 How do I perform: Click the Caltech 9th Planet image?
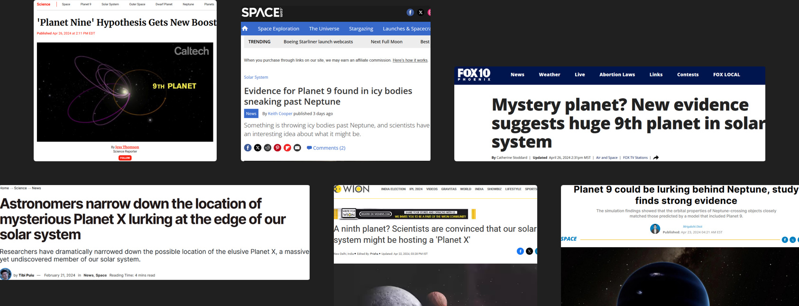(125, 92)
